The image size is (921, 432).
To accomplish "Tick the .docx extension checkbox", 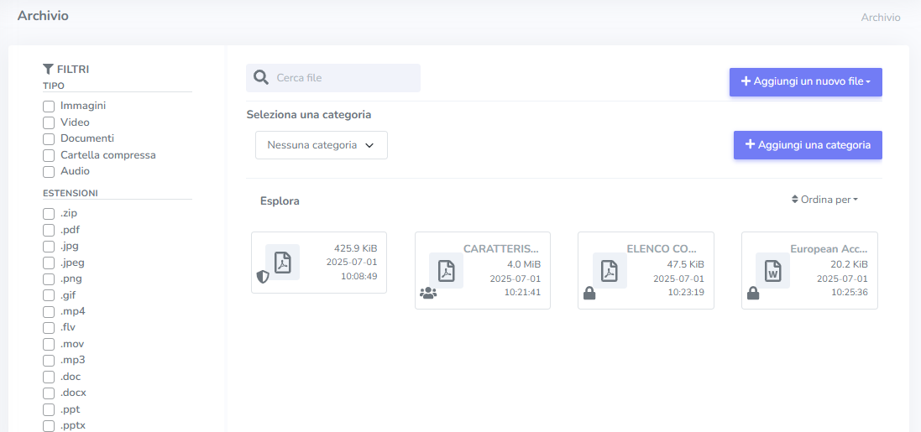I will tap(49, 393).
